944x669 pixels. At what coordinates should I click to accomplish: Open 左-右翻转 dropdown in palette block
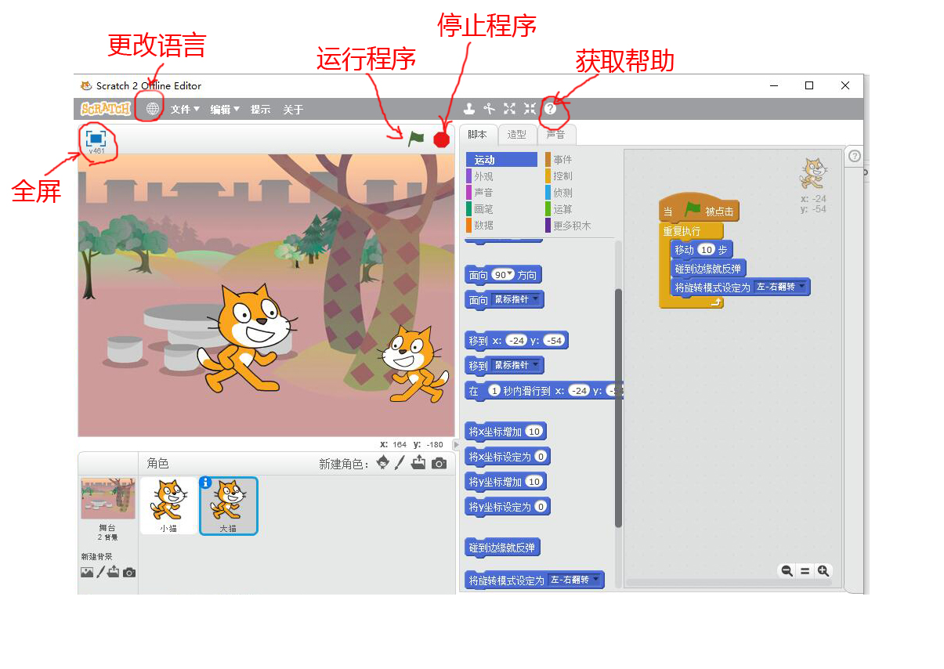595,580
